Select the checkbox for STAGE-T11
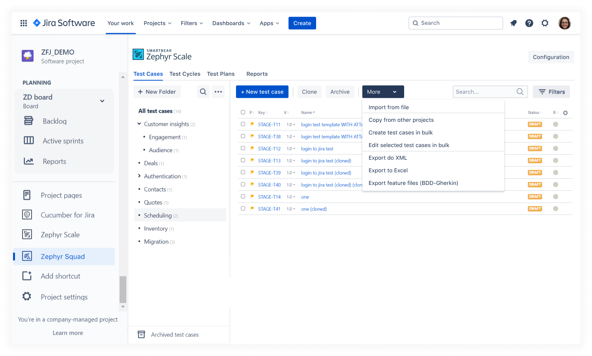This screenshot has height=356, width=592. (243, 124)
